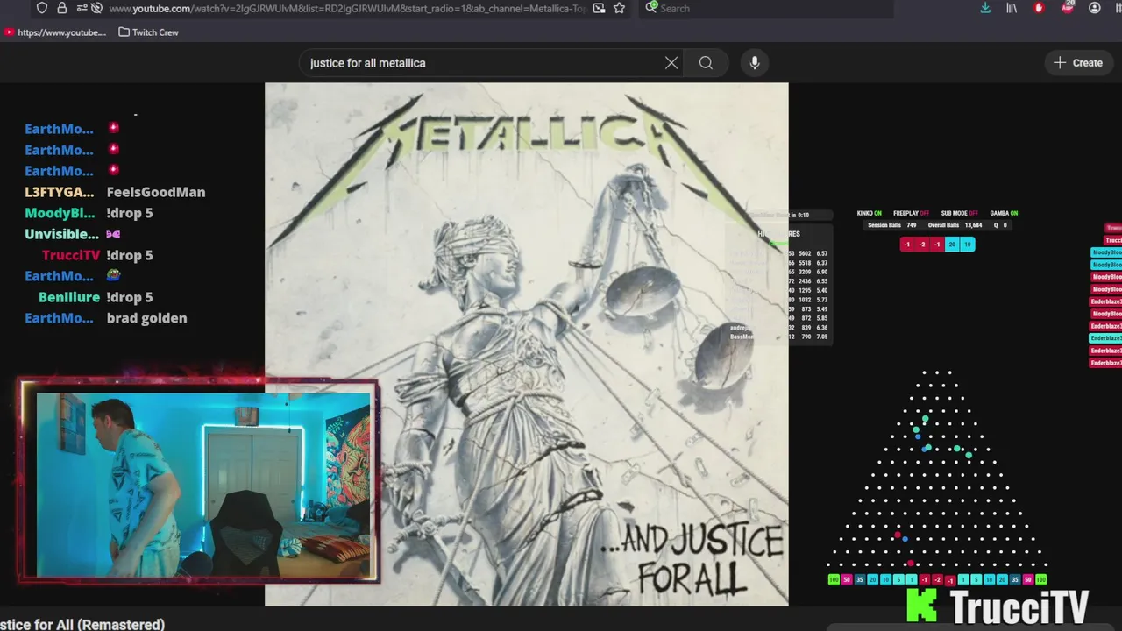The image size is (1122, 631).
Task: Toggle the KINKO ON status
Action: coord(870,213)
